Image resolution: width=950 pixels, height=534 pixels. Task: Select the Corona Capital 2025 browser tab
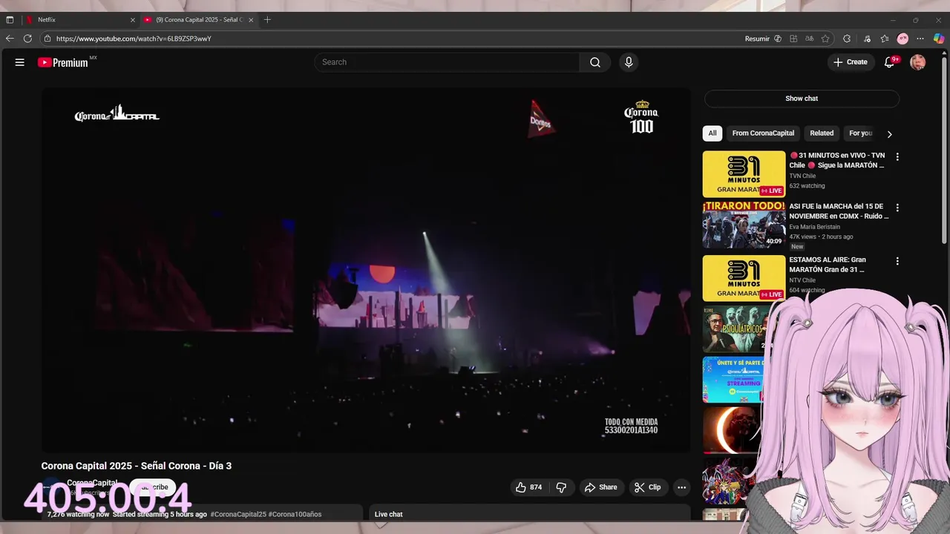(200, 20)
